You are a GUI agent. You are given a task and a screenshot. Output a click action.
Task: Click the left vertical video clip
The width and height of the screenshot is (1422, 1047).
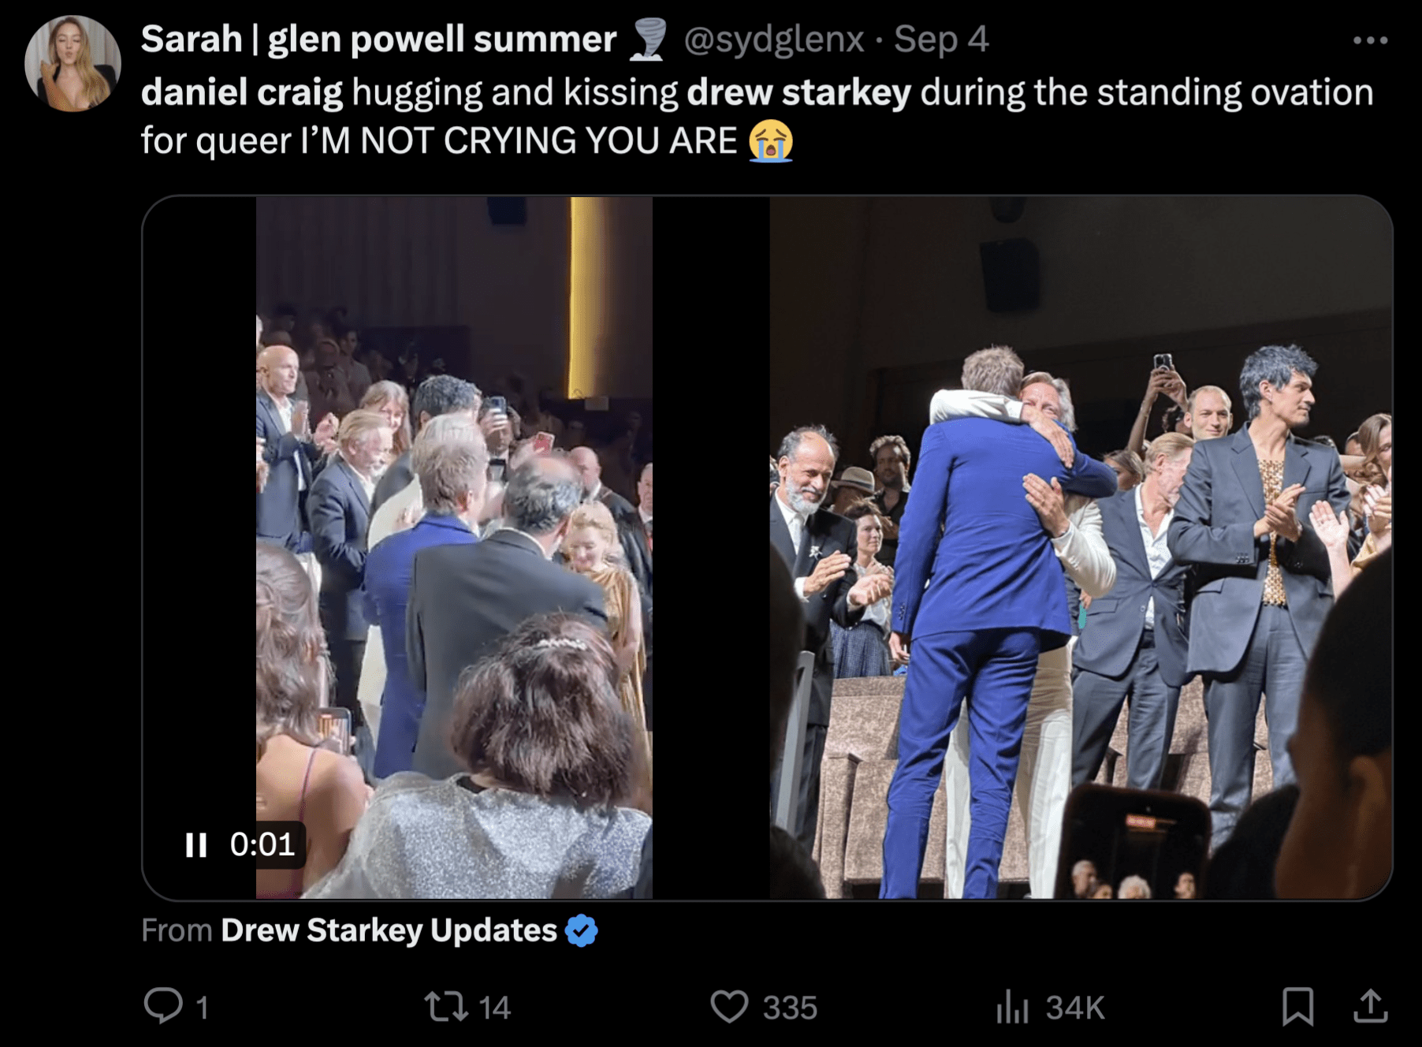click(454, 547)
